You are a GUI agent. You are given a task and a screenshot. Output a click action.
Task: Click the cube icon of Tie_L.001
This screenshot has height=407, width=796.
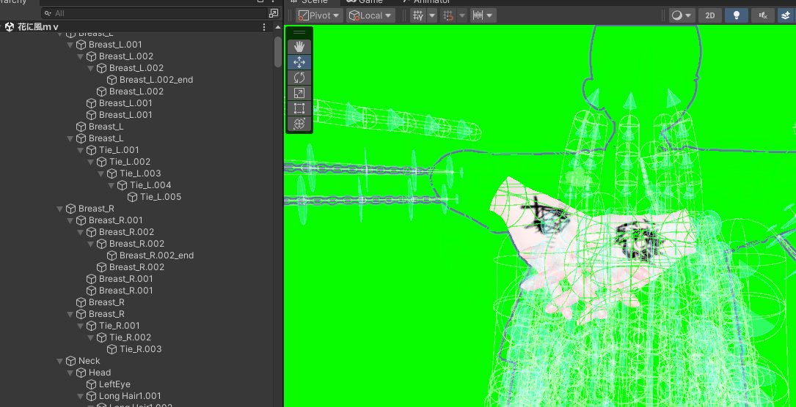coord(92,150)
